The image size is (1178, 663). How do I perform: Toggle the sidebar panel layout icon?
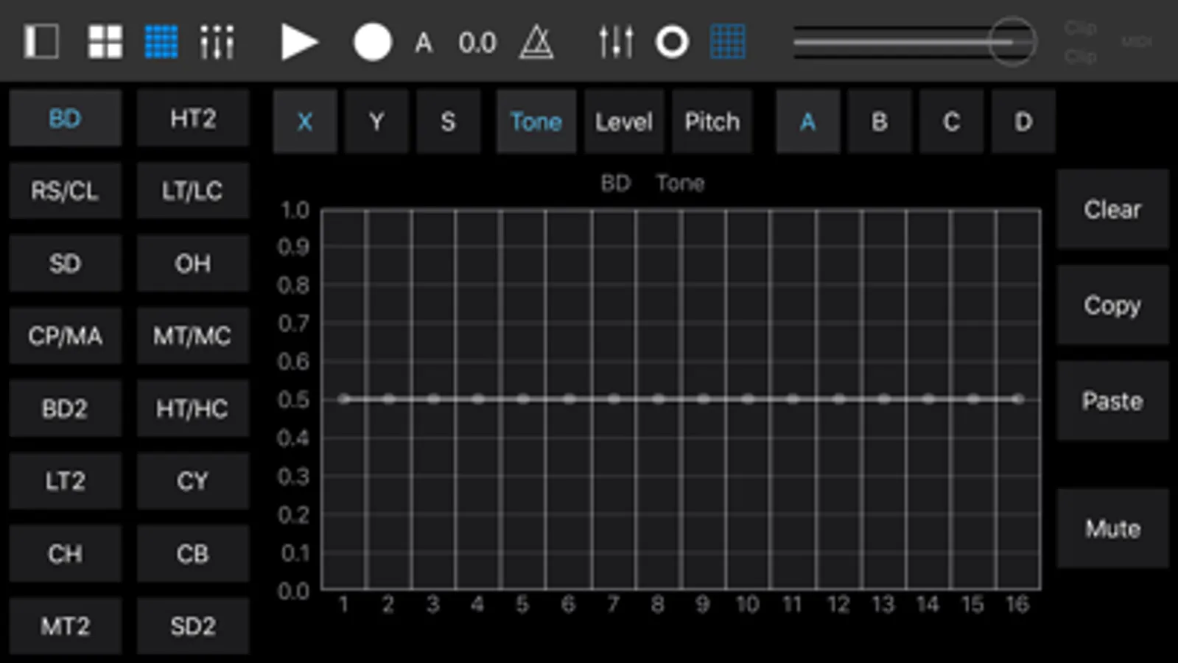tap(41, 41)
